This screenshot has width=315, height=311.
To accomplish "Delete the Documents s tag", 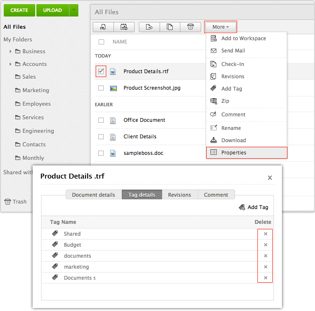I will click(265, 278).
